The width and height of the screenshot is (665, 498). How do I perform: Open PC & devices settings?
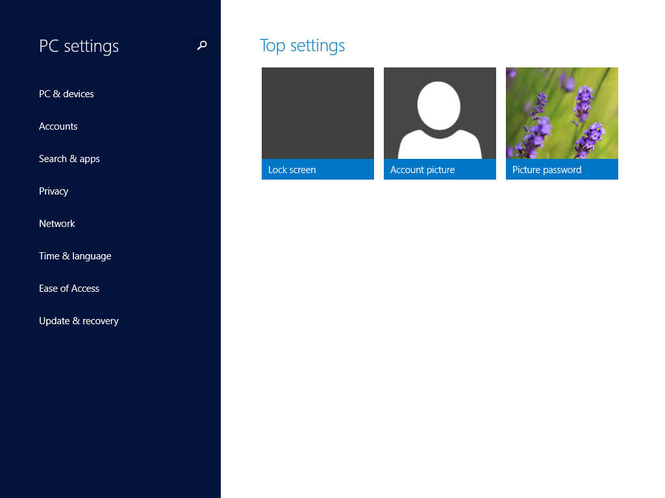coord(66,93)
